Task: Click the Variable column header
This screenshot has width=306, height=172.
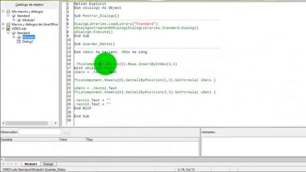Action: click(30, 140)
